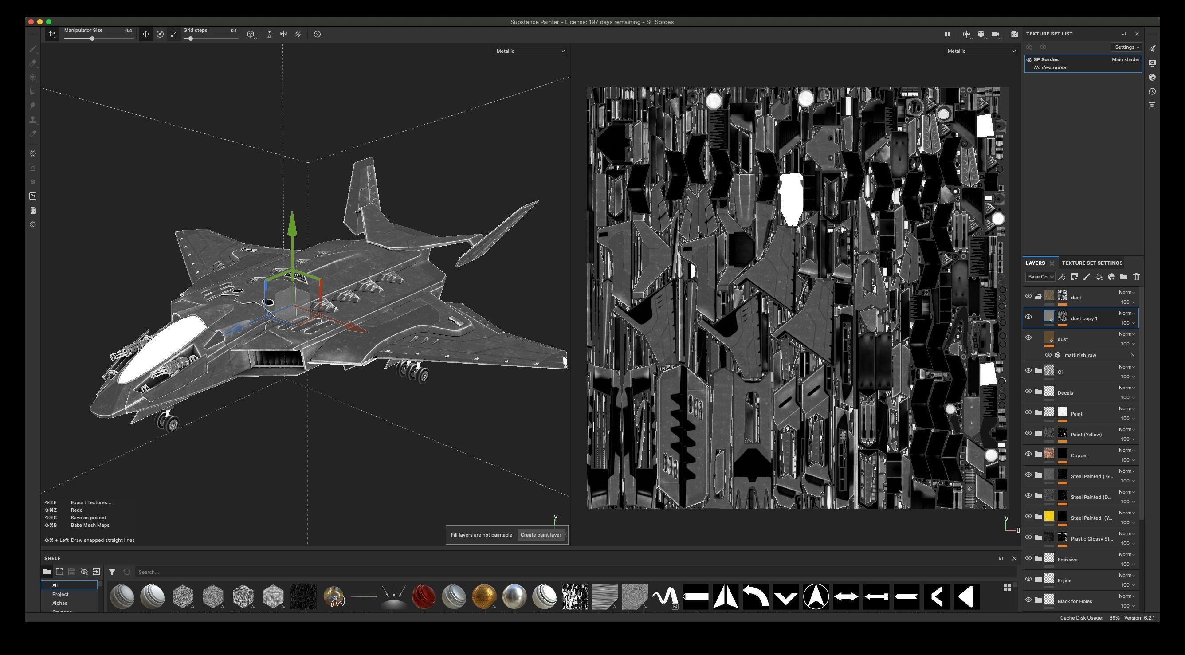Viewport: 1185px width, 655px height.
Task: Select the Projection tool in left toolbar
Action: tap(33, 77)
